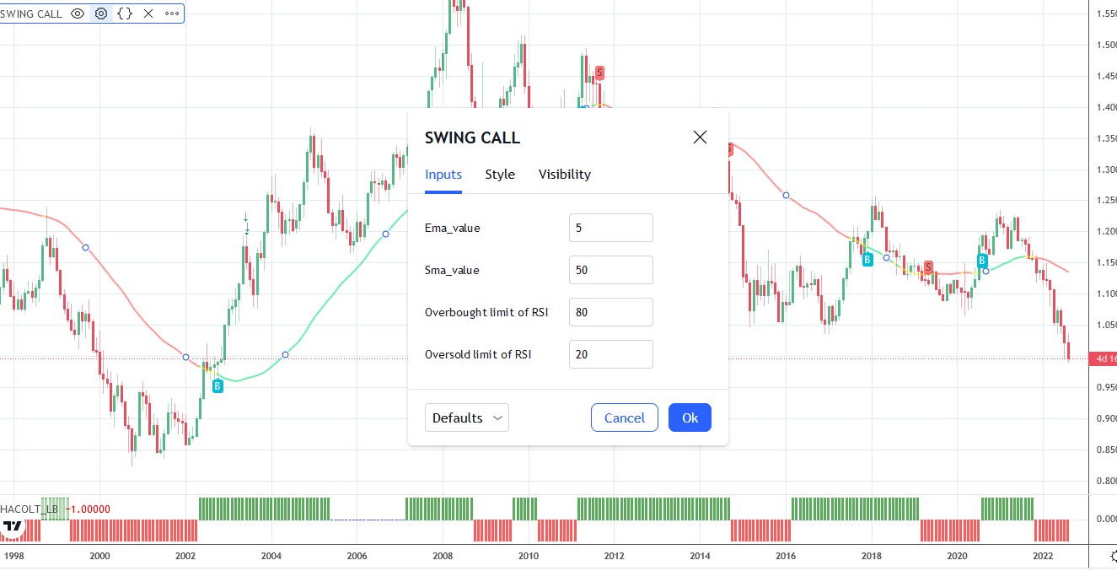Open SWING CALL settings gear icon
This screenshot has width=1117, height=571.
[101, 13]
